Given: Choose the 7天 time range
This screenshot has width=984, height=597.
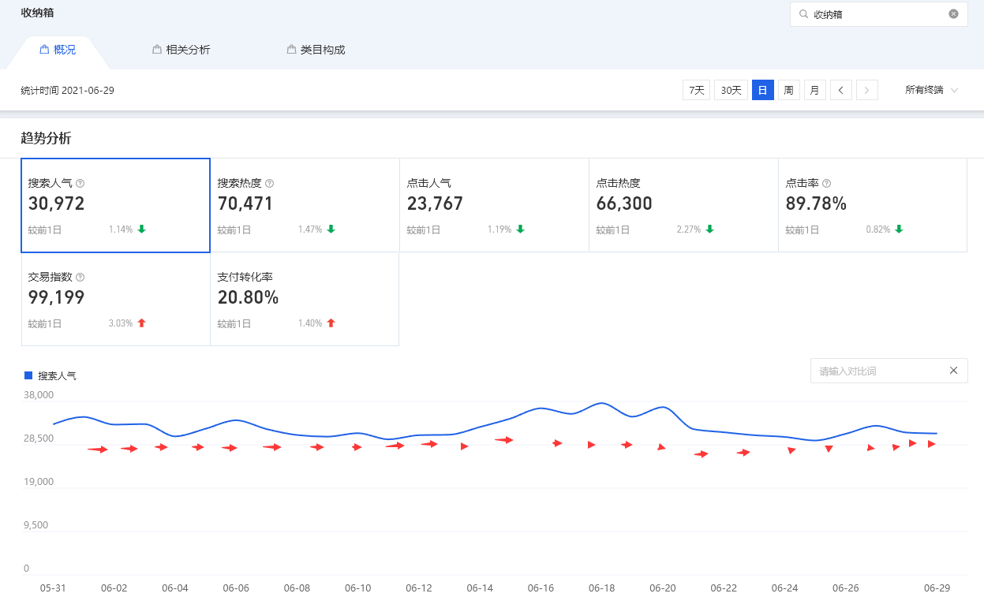Looking at the screenshot, I should 697,90.
